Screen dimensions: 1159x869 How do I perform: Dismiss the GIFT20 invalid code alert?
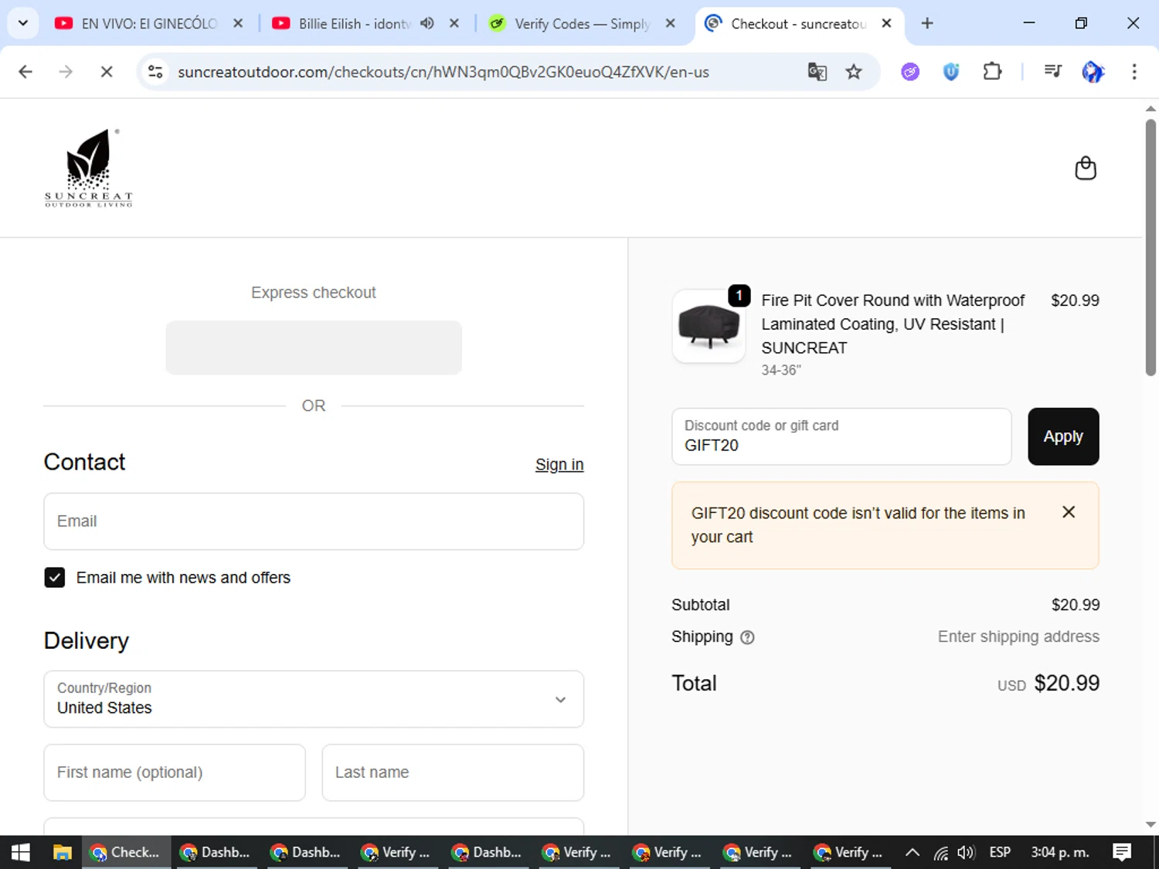1069,512
